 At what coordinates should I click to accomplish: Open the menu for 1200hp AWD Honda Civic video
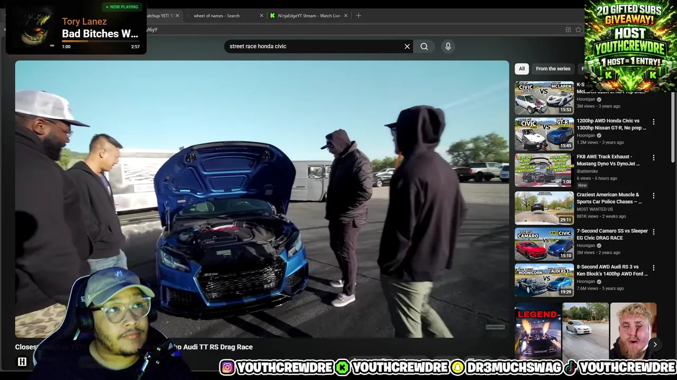[654, 122]
